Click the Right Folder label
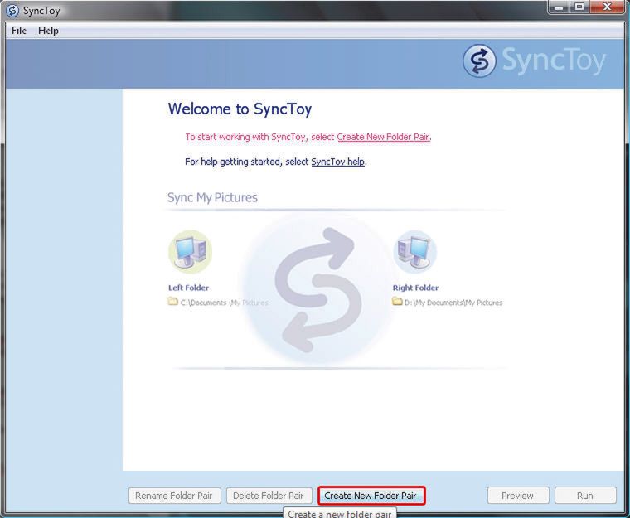Viewport: 630px width, 518px height. tap(415, 288)
